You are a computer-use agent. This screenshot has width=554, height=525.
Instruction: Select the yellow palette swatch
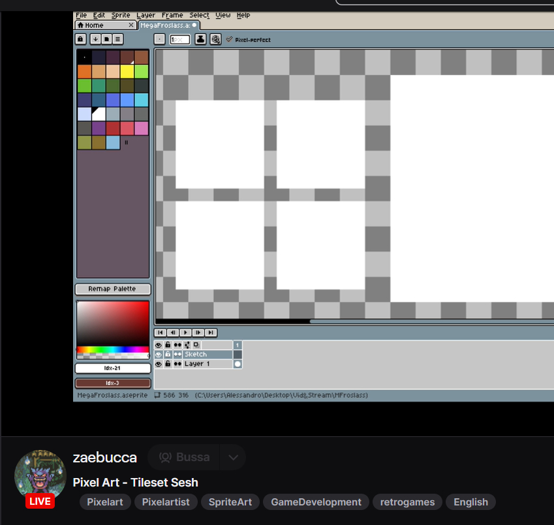(127, 71)
